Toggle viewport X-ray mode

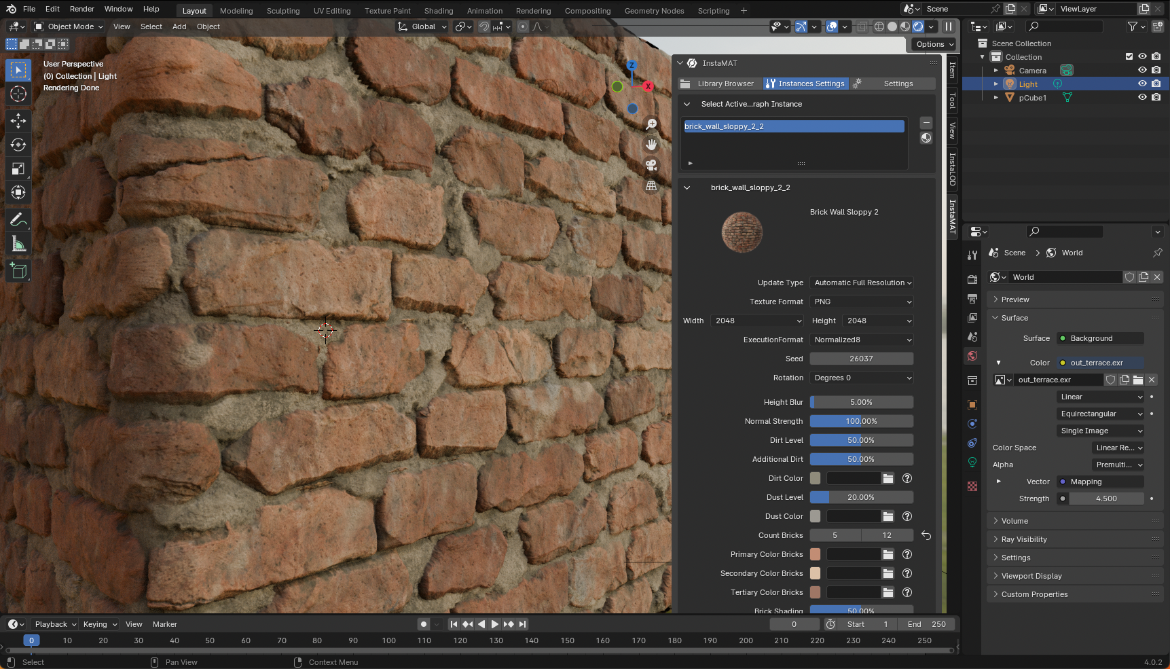point(862,26)
